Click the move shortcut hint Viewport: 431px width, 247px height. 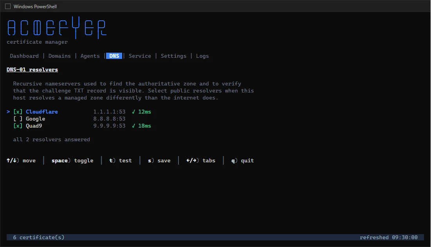(x=21, y=161)
